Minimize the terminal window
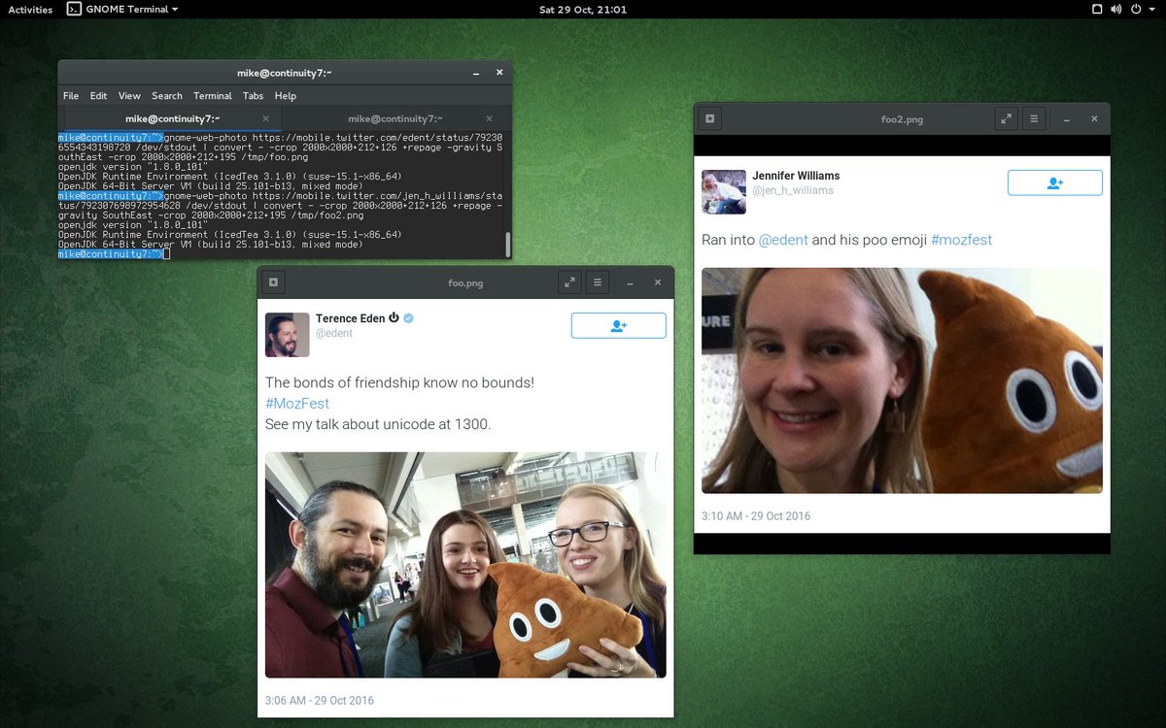Viewport: 1166px width, 728px height. [x=475, y=73]
